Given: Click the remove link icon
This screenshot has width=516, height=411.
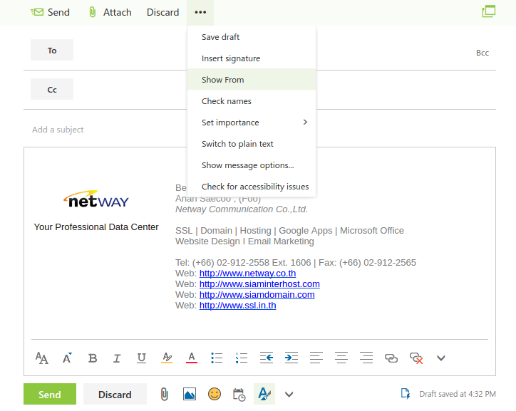Looking at the screenshot, I should 416,358.
